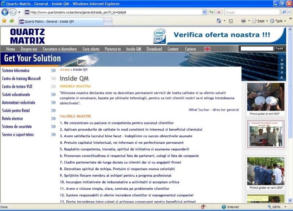Click the red Stop loading icon
The width and height of the screenshot is (293, 211).
point(219,12)
